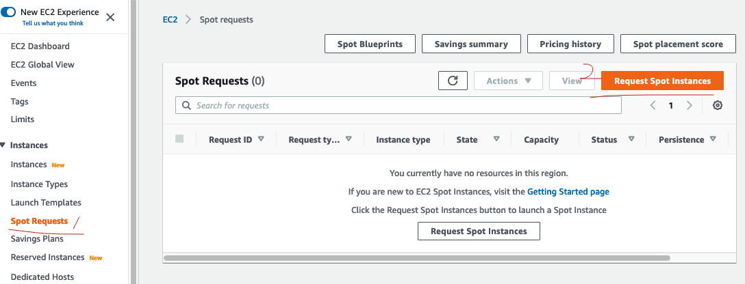This screenshot has height=284, width=745.
Task: Open the Instances page in sidebar
Action: tap(29, 165)
